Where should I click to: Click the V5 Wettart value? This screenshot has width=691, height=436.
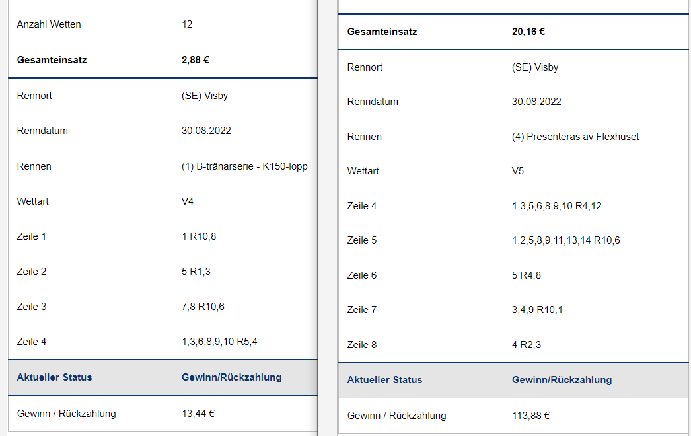[518, 171]
